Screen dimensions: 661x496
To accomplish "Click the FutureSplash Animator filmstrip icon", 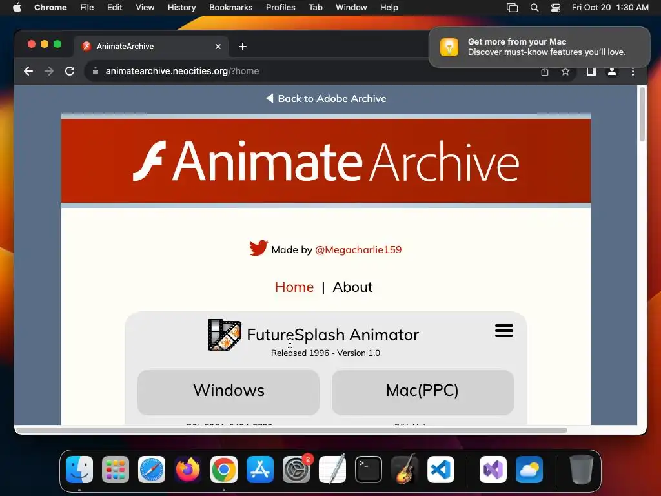I will point(225,335).
